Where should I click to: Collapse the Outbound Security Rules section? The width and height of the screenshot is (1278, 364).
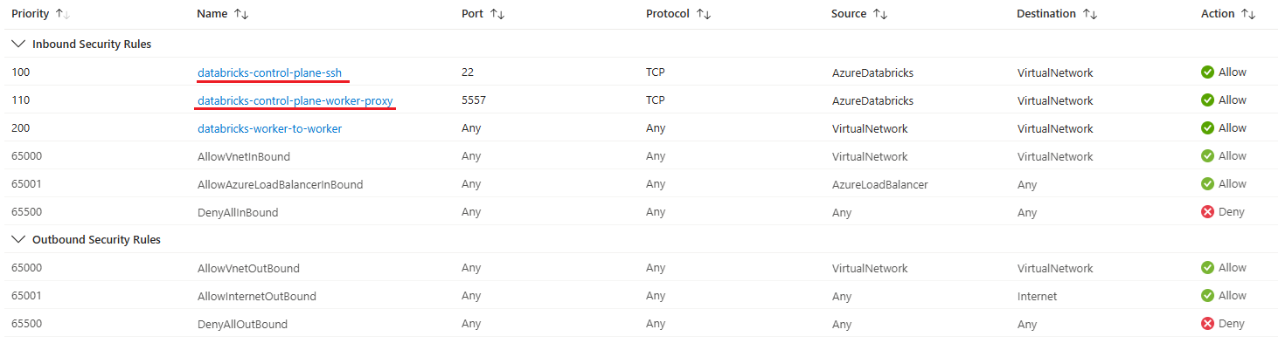pyautogui.click(x=17, y=239)
